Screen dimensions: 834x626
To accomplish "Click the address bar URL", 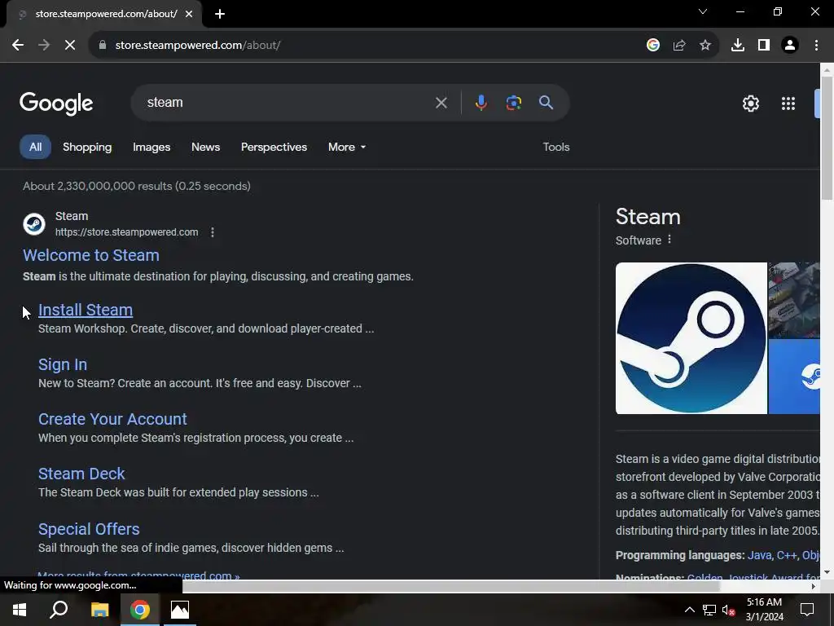I will click(198, 46).
